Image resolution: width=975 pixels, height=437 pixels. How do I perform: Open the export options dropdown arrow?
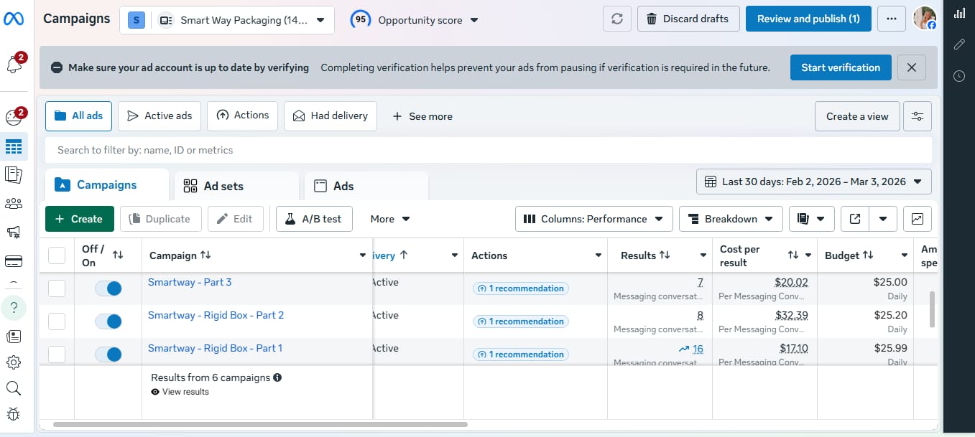884,219
